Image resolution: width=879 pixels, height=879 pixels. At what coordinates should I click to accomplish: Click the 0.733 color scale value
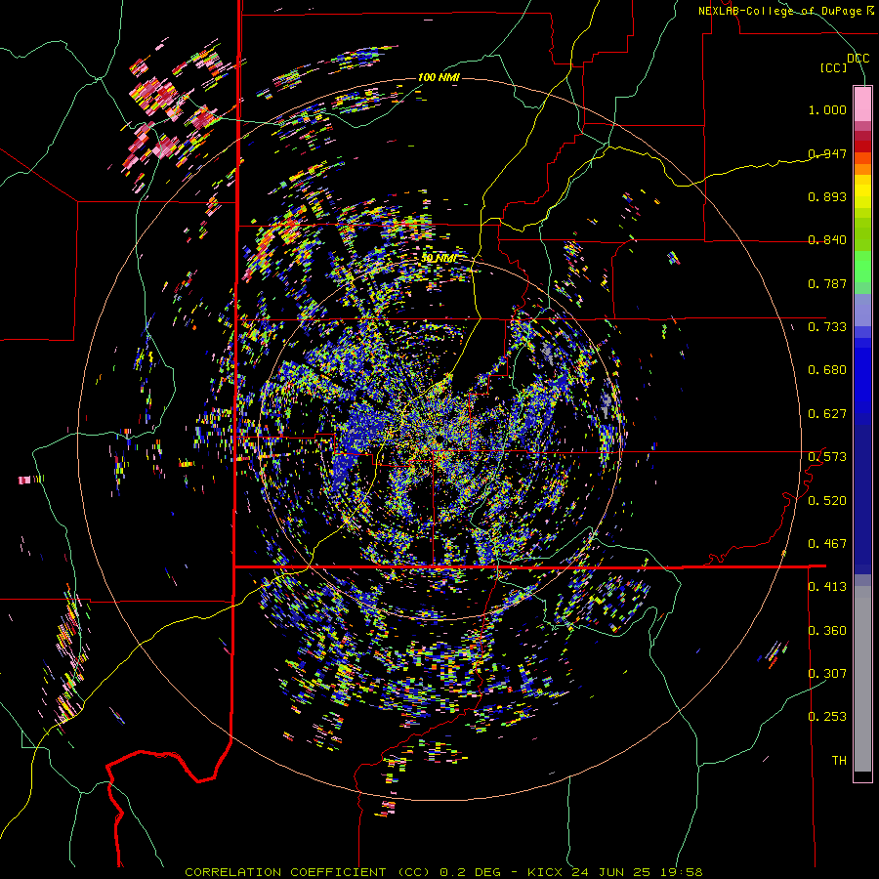[827, 327]
